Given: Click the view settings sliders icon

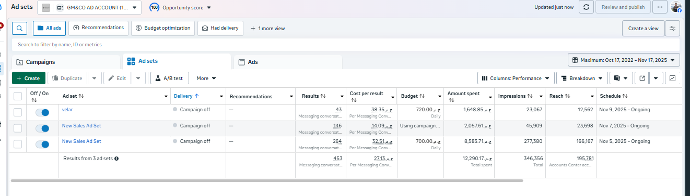Looking at the screenshot, I should point(672,29).
